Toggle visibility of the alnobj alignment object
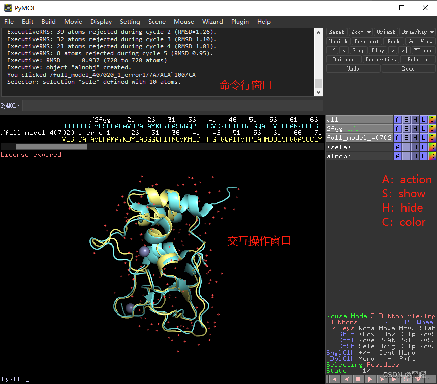Screen dimensions: 437x384 359,156
